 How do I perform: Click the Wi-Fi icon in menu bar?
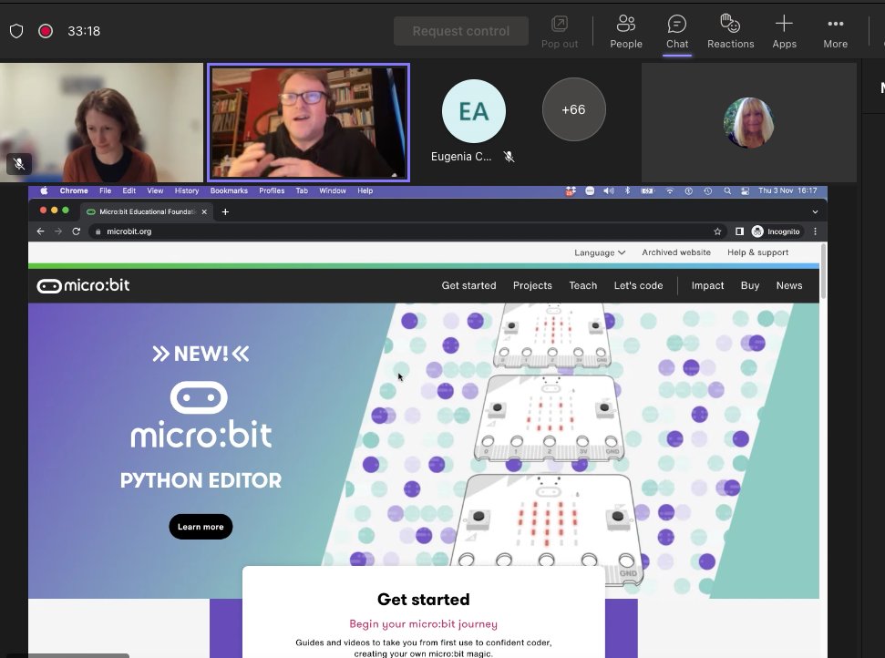[669, 190]
